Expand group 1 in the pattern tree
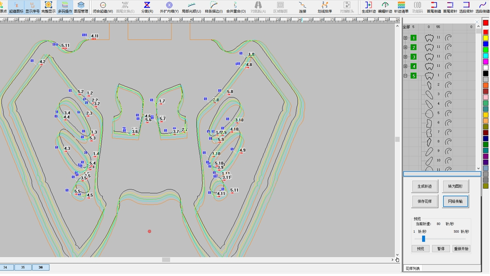The height and width of the screenshot is (276, 490). point(405,38)
